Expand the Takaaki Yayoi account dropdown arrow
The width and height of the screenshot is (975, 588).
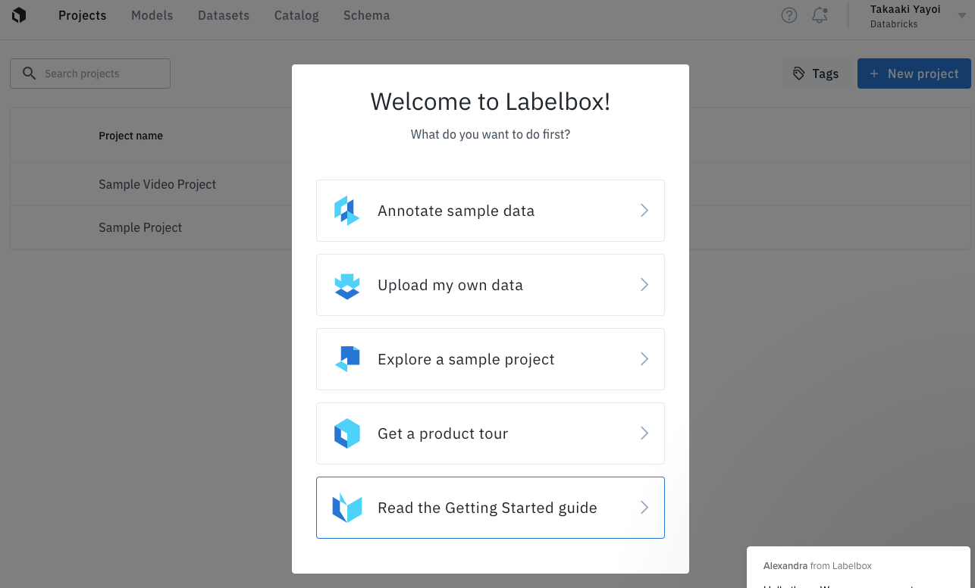[x=962, y=16]
